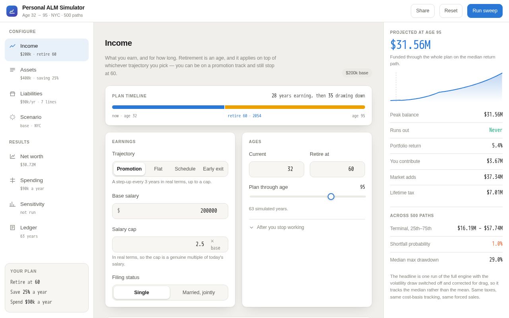Click the plan timeline earning bar
Screen dimensions: 509x318
(x=168, y=107)
